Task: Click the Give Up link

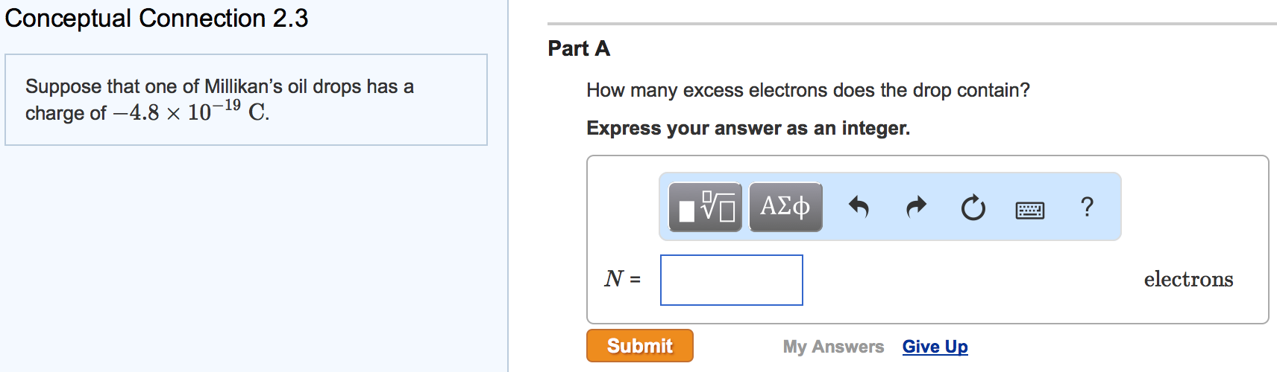Action: click(x=935, y=347)
